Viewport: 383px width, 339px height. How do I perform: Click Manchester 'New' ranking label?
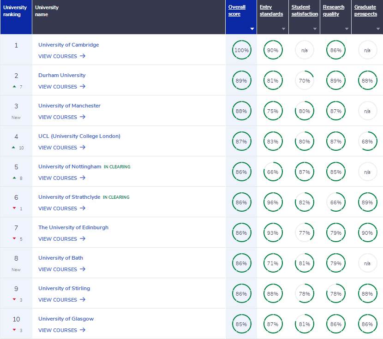tap(16, 118)
